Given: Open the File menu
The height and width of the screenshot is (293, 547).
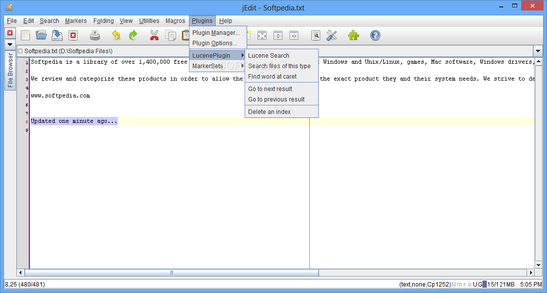Looking at the screenshot, I should 12,20.
